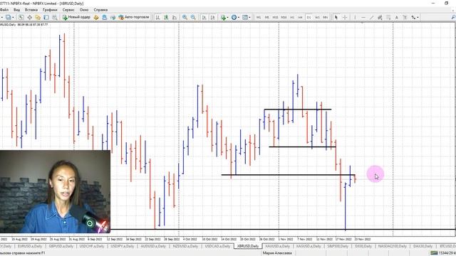Open the Справка menu

click(x=100, y=9)
